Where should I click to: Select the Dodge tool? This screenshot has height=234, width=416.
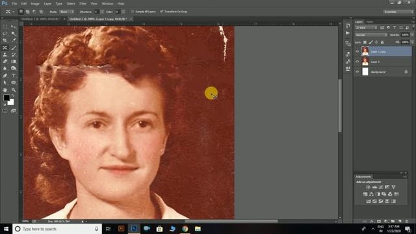point(13,68)
